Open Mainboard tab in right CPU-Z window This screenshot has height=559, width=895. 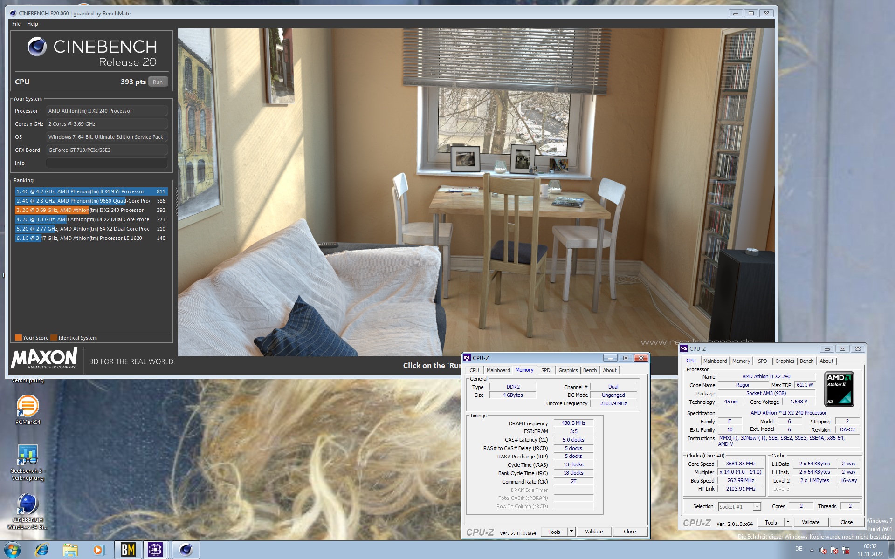(715, 361)
